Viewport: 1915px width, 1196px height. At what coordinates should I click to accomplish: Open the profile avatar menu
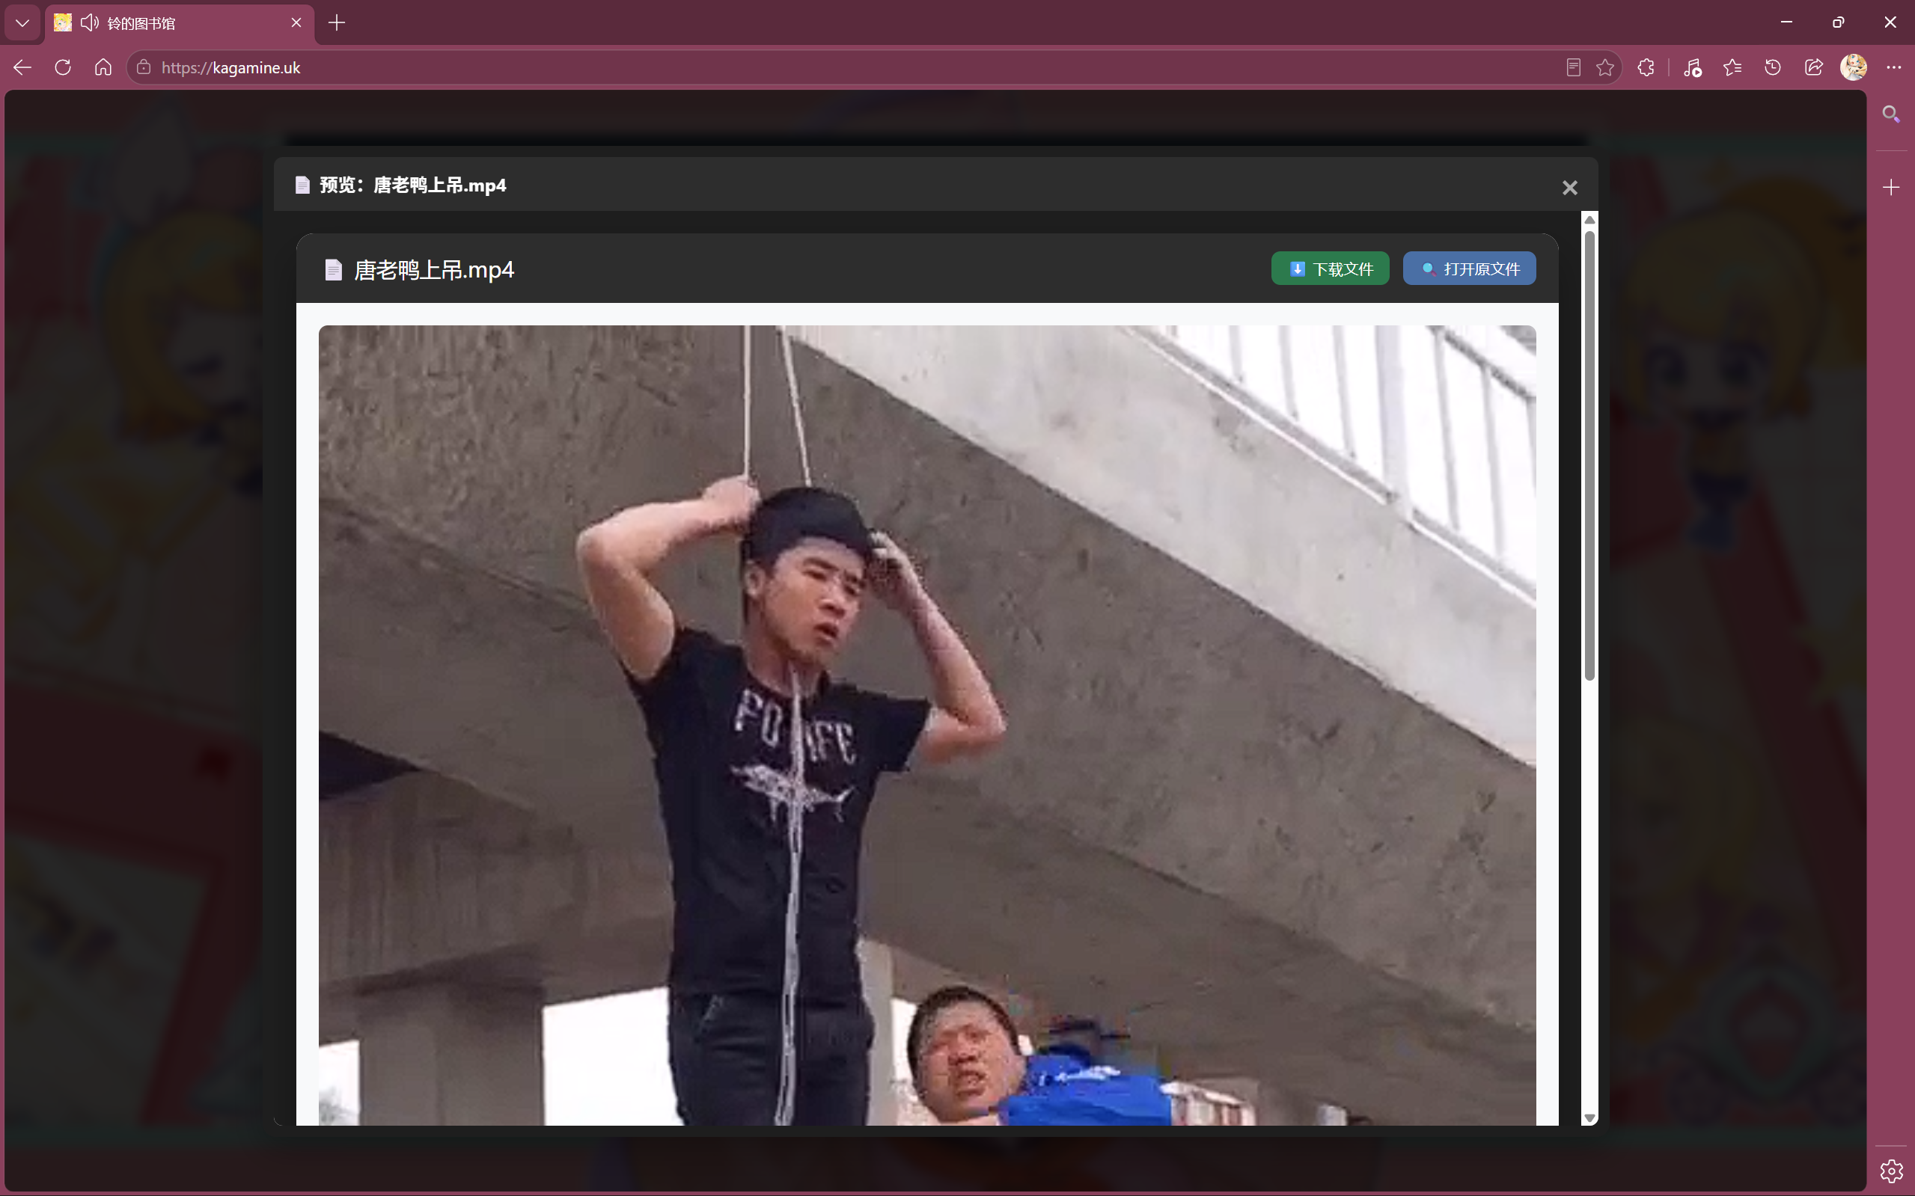click(x=1854, y=68)
